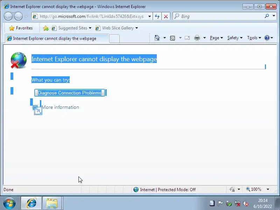Expand the Feeds dropdown arrow
The width and height of the screenshot is (280, 210).
pyautogui.click(x=180, y=38)
